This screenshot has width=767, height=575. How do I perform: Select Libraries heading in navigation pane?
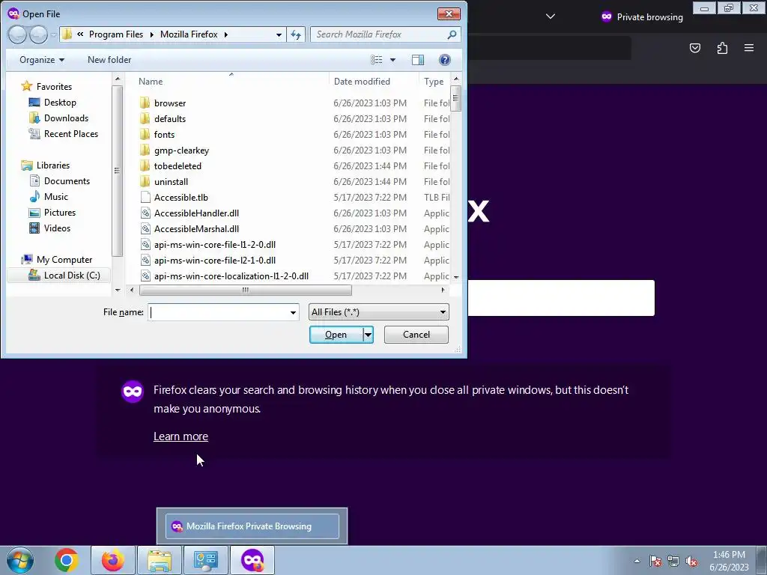point(52,165)
